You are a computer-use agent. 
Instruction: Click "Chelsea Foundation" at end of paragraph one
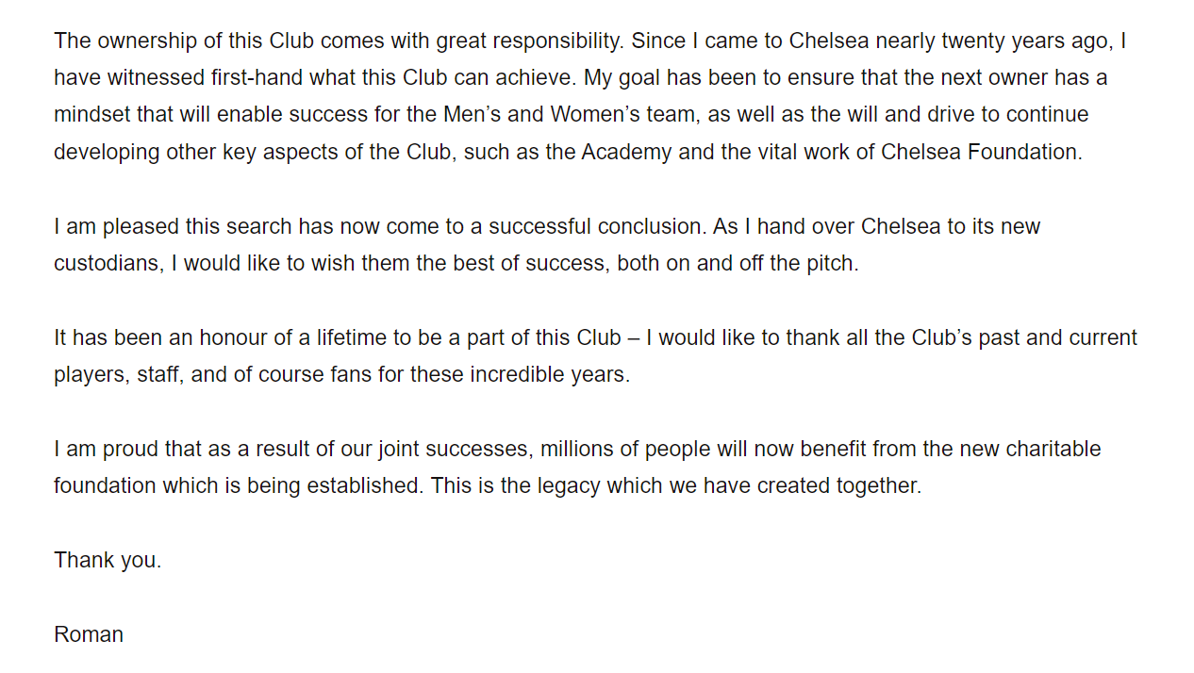pyautogui.click(x=980, y=152)
